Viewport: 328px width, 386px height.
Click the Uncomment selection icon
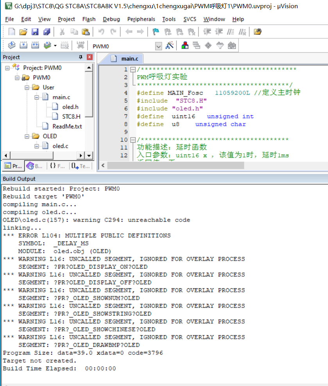(x=242, y=32)
